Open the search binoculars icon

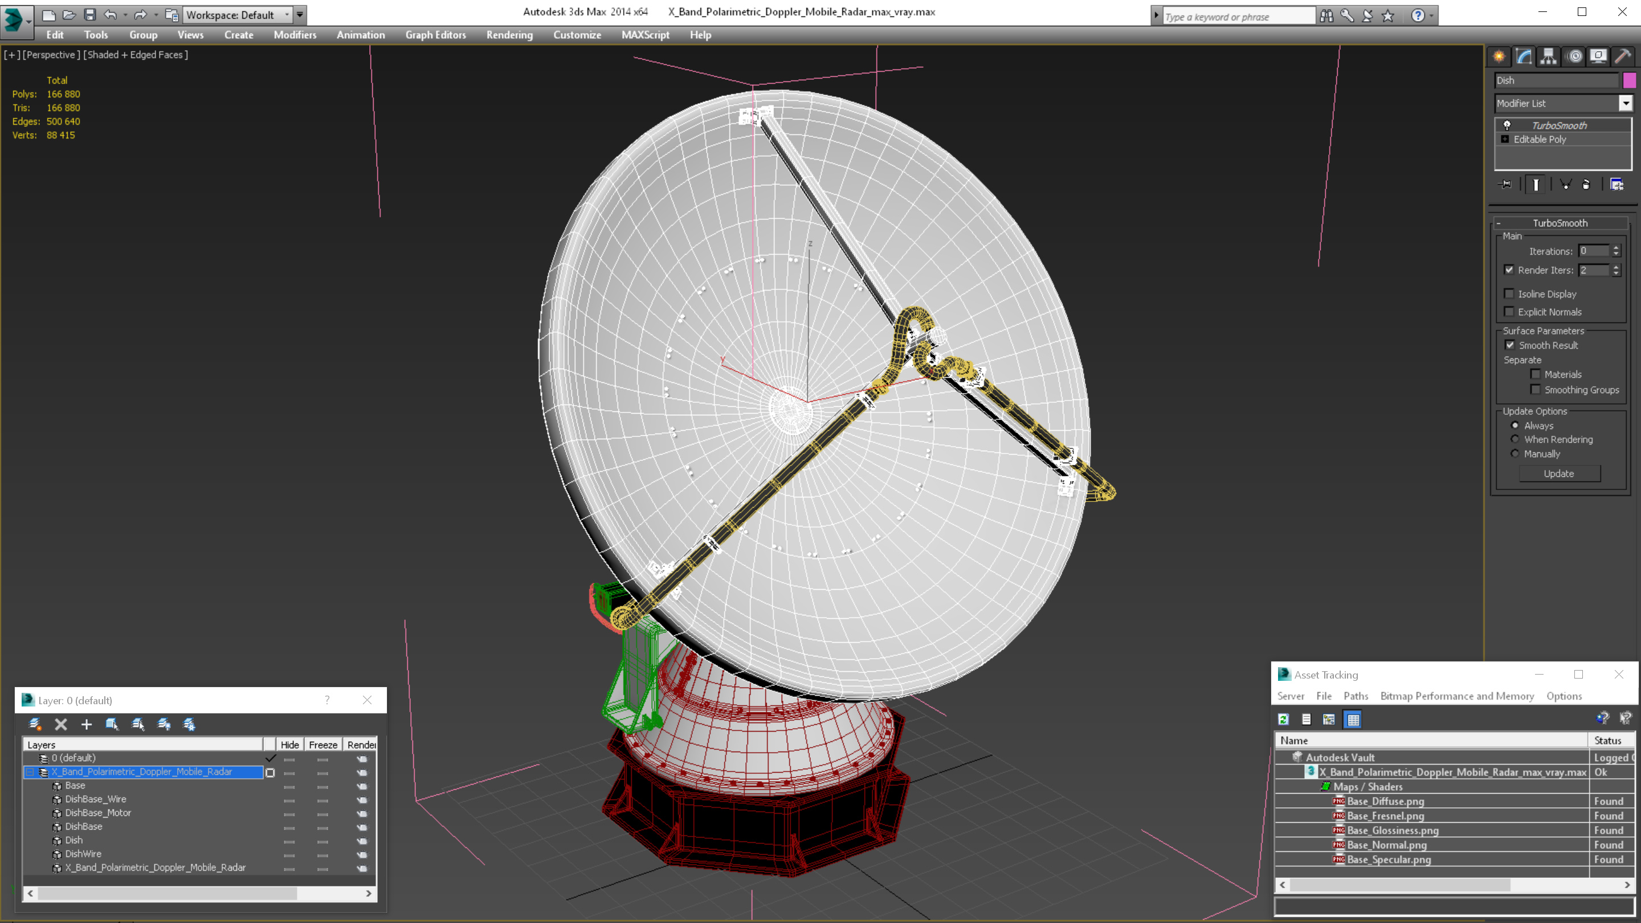(x=1326, y=16)
